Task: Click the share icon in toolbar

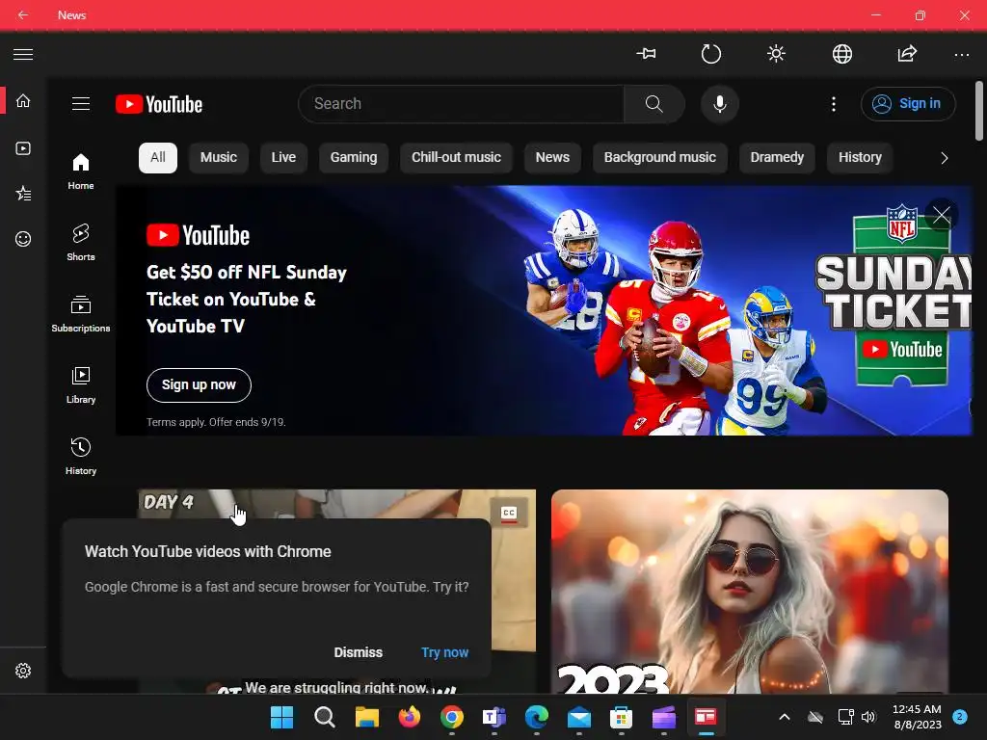Action: [907, 54]
